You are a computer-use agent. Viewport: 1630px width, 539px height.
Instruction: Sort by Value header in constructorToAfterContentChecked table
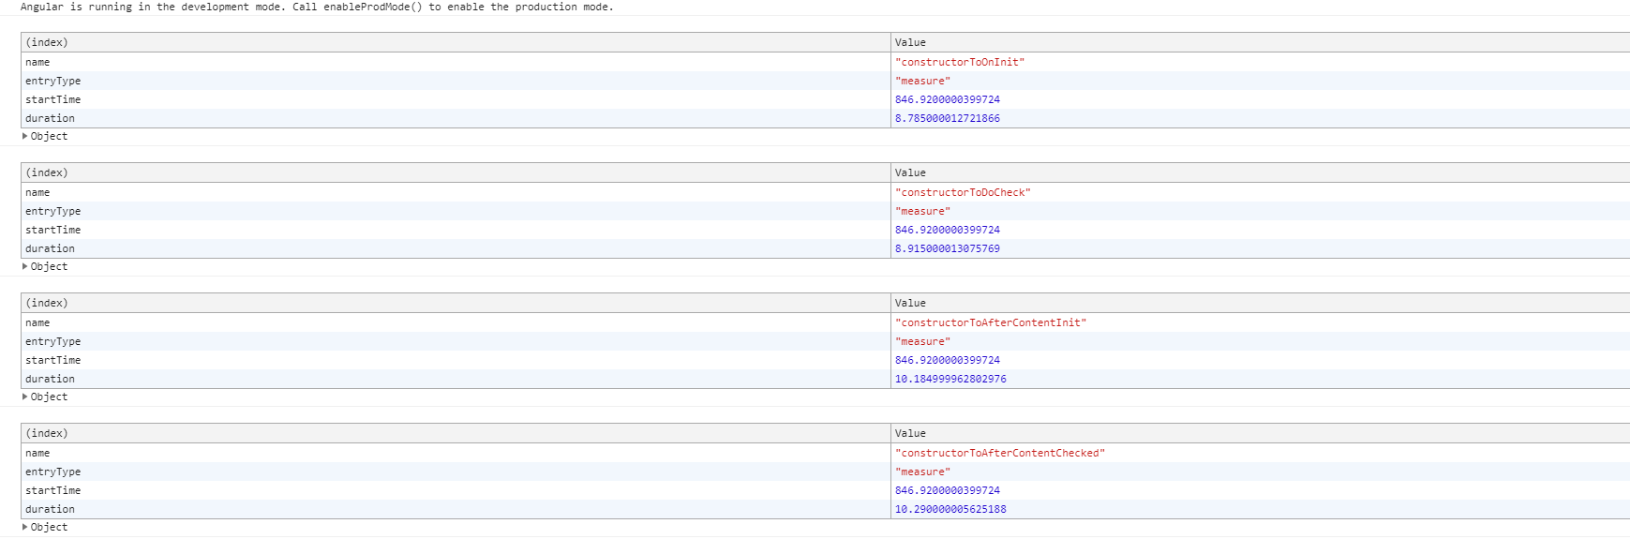[x=1260, y=433]
